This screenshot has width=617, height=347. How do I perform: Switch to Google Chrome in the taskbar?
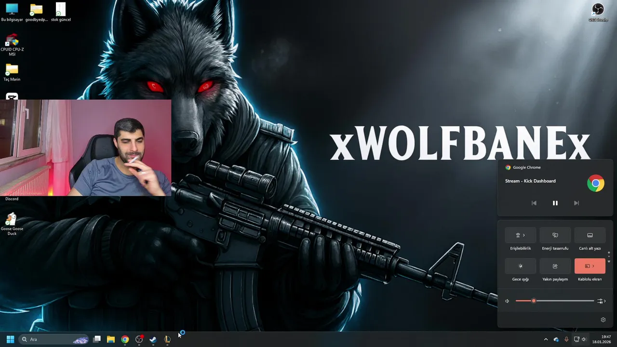point(125,339)
